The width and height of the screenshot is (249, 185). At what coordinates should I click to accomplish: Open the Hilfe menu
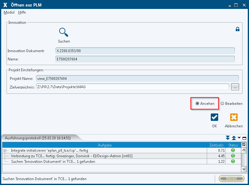[x=22, y=12]
